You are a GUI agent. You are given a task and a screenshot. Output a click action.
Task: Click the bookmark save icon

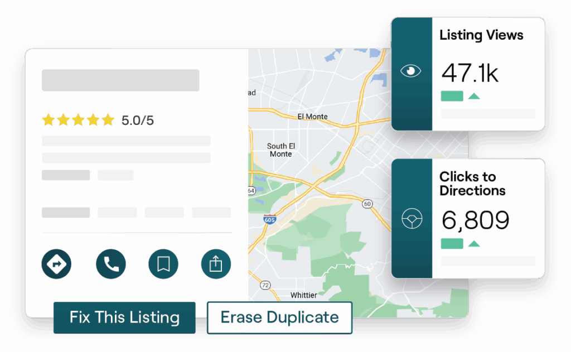coord(163,264)
